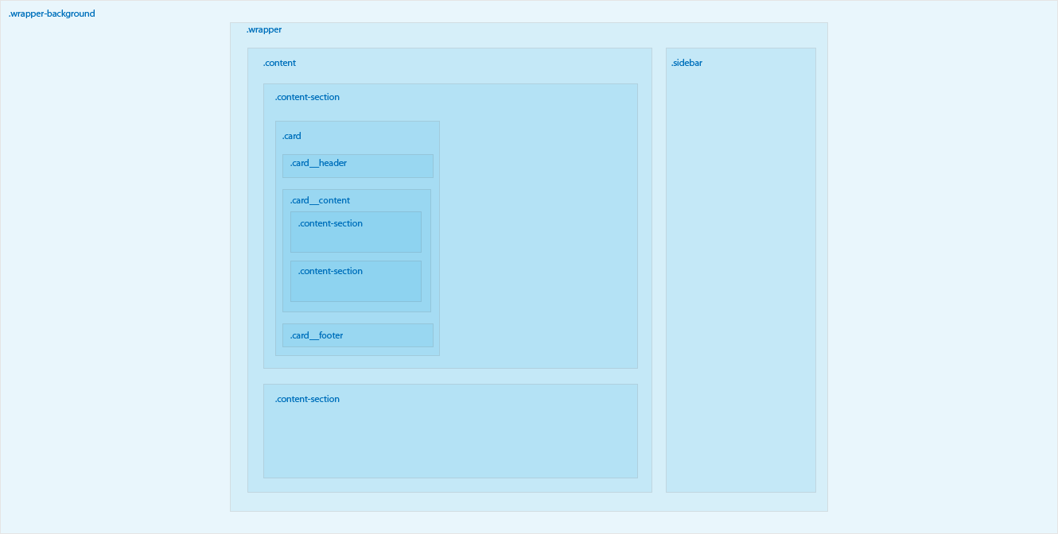
Task: Click the first .content-section label inside .card__content
Action: click(330, 223)
